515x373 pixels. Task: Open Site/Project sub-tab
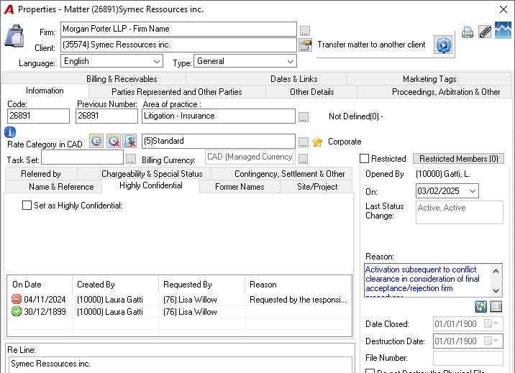tap(317, 187)
